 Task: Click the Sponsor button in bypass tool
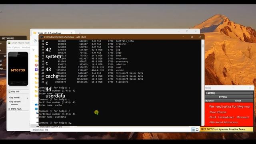click(214, 101)
